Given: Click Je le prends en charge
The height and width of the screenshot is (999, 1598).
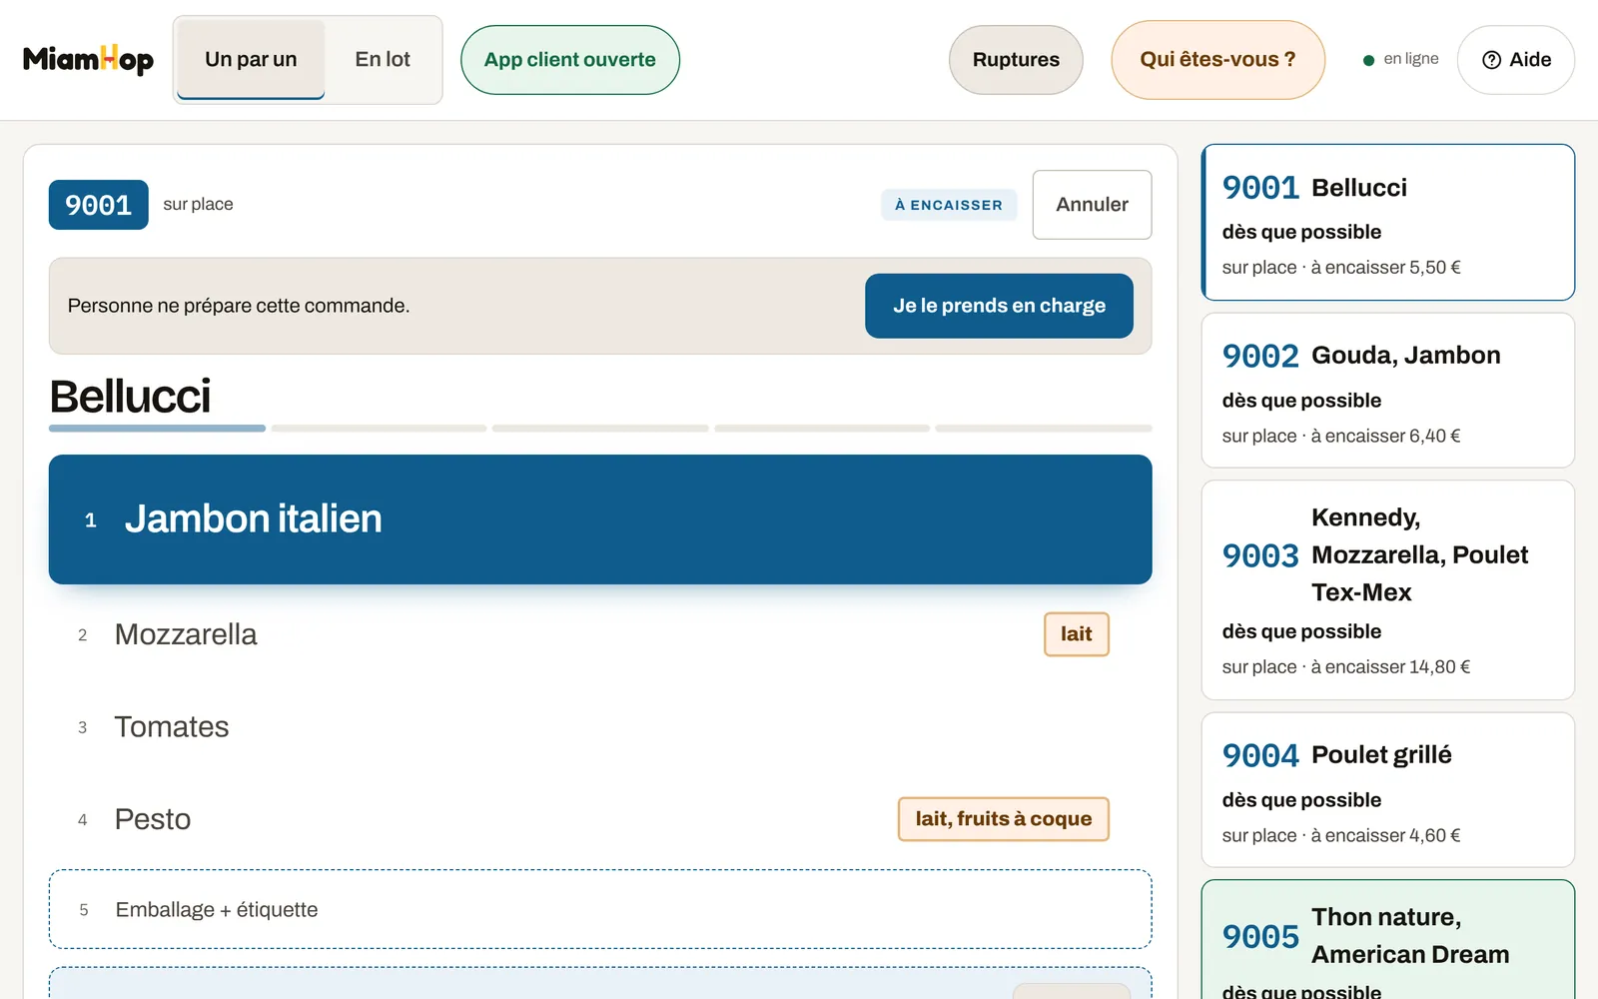Looking at the screenshot, I should click(999, 306).
